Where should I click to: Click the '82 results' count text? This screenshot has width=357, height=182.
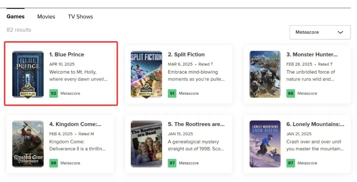[19, 30]
